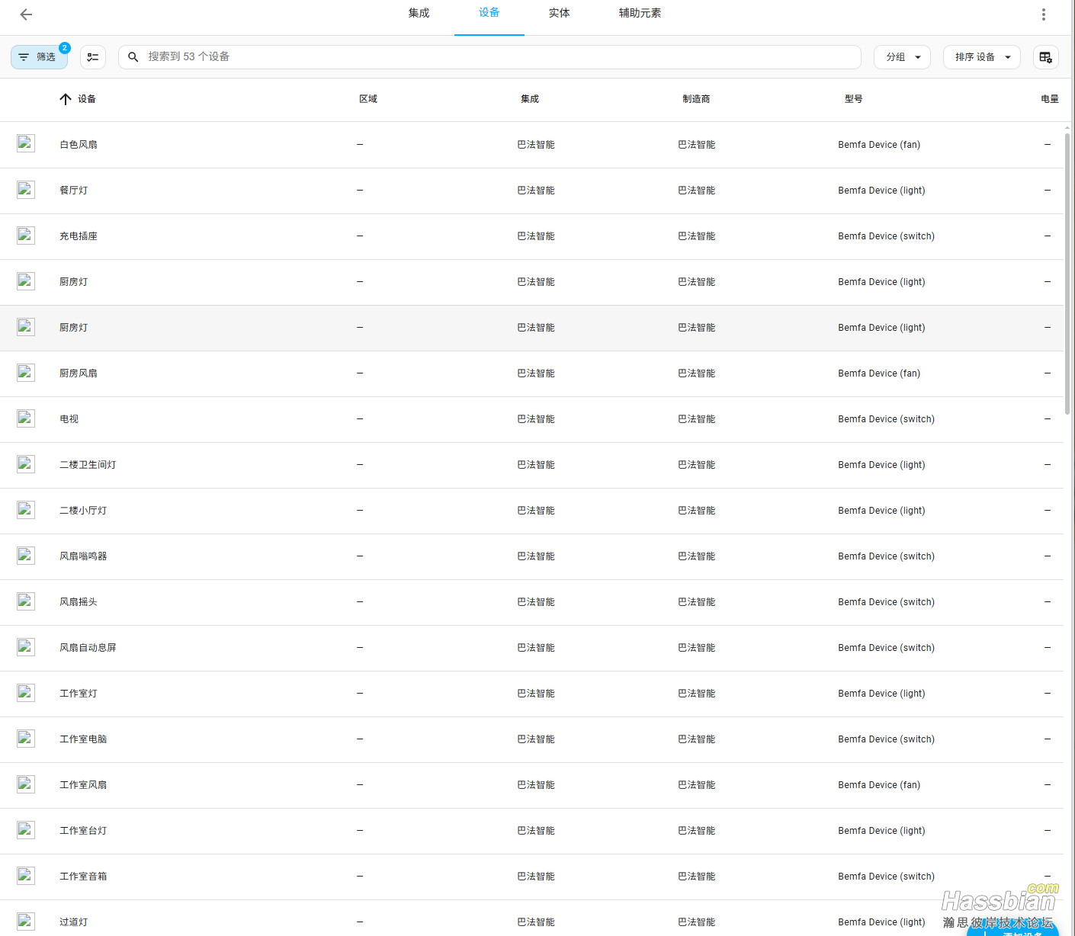Click Bemfa Device (switch) model of 电视
Screen dimensions: 1075x936
886,419
